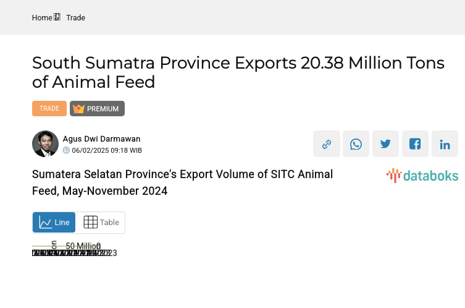
Task: Click the breadcrumb separator icon after Home
Action: 57,17
